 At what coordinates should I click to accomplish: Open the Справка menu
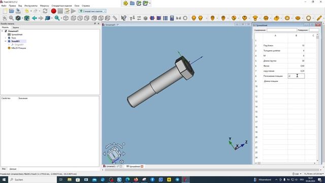(86, 6)
